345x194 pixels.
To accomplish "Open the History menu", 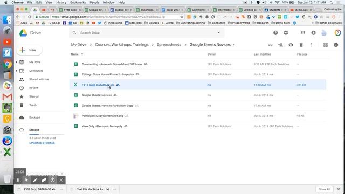I will (x=61, y=2).
